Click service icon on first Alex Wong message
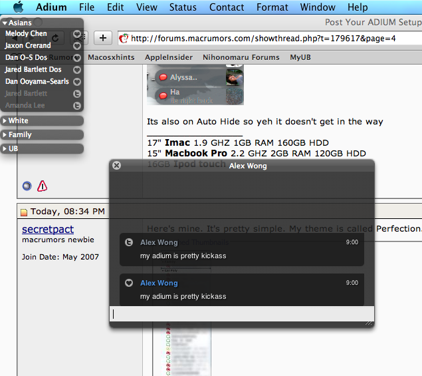The height and width of the screenshot is (376, 422). click(129, 242)
